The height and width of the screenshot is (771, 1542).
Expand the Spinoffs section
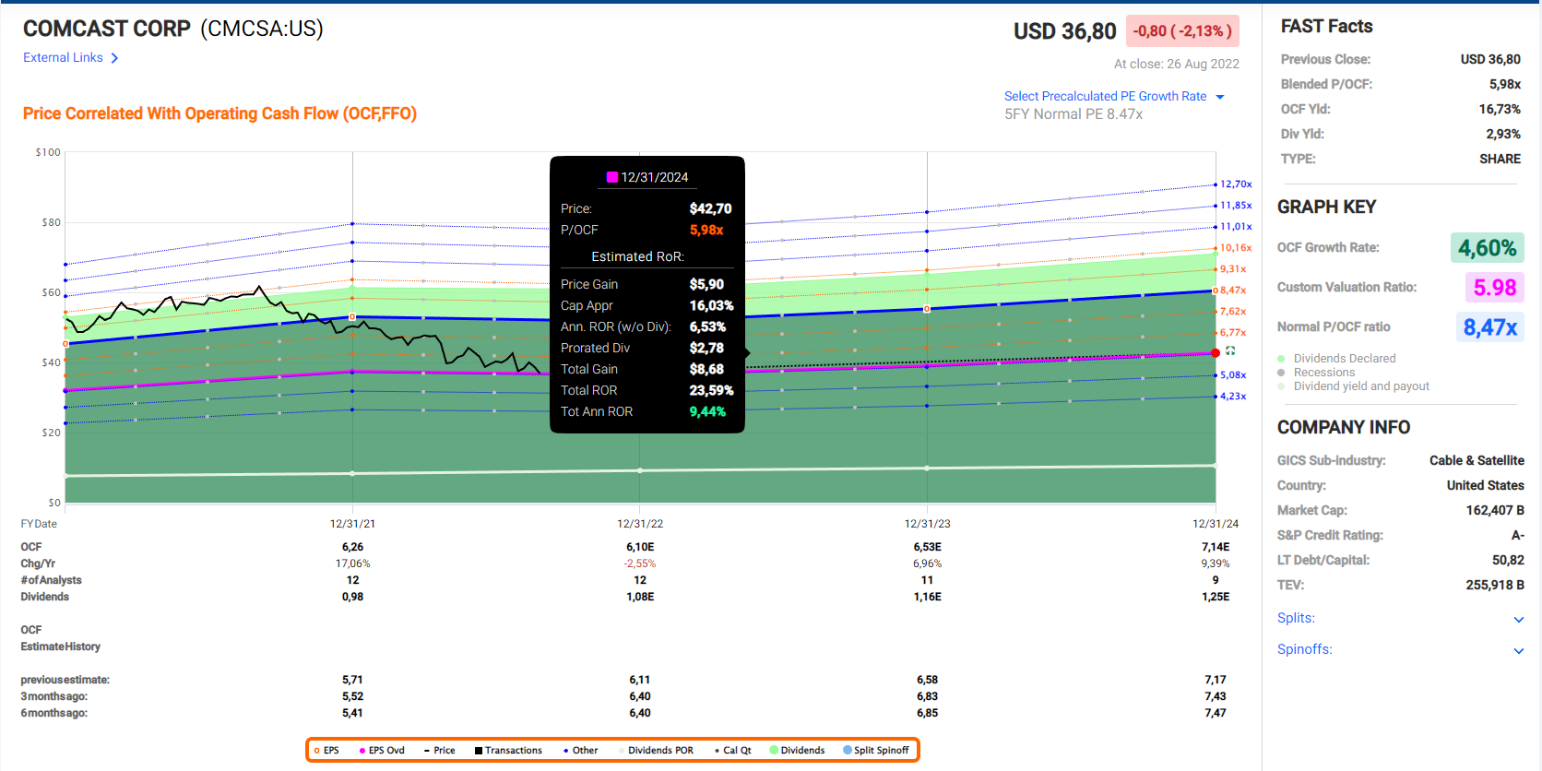(1518, 650)
